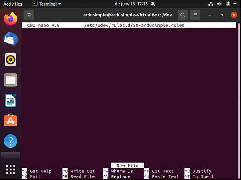Launch Thunderbird Mail from the dock
The image size is (241, 180).
click(11, 39)
